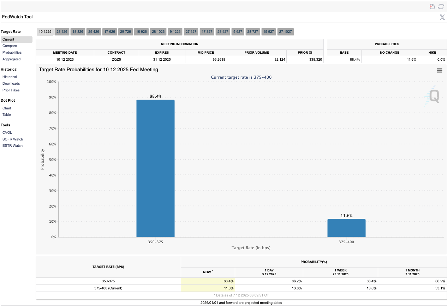Image resolution: width=447 pixels, height=306 pixels.
Task: Open the Aggregated target rate view
Action: tap(11, 59)
